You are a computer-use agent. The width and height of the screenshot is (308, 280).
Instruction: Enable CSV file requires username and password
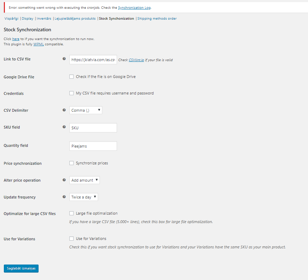click(71, 93)
